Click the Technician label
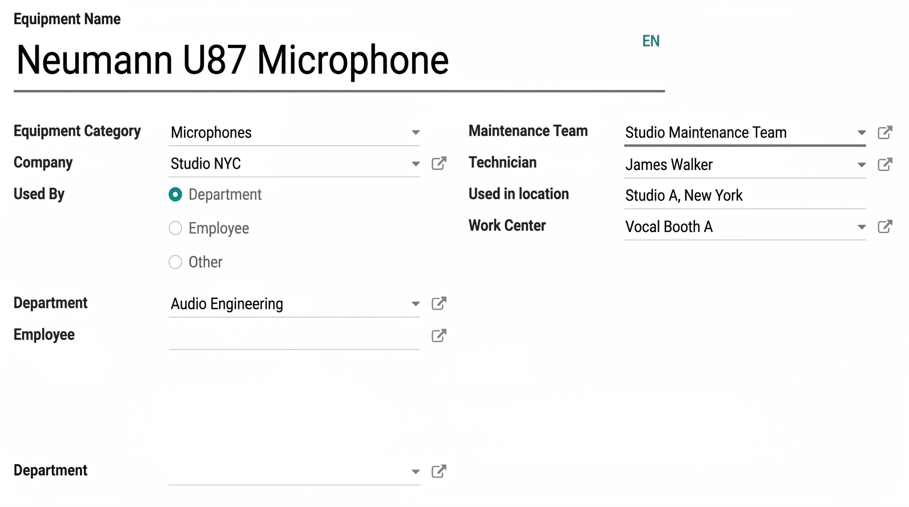Viewport: 909px width, 507px height. click(502, 162)
